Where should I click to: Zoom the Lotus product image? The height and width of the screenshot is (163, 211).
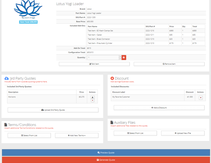pos(28,18)
